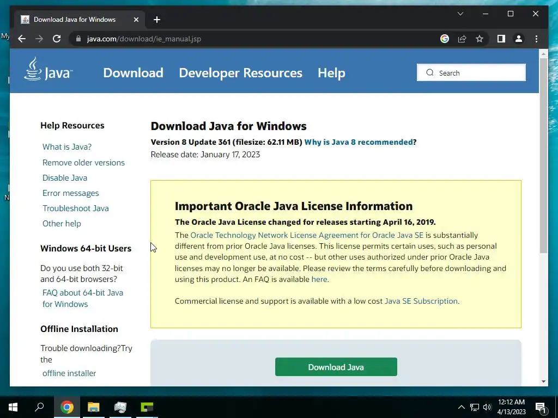The image size is (558, 418).
Task: Open the Troubleshoot Java link
Action: coord(75,208)
